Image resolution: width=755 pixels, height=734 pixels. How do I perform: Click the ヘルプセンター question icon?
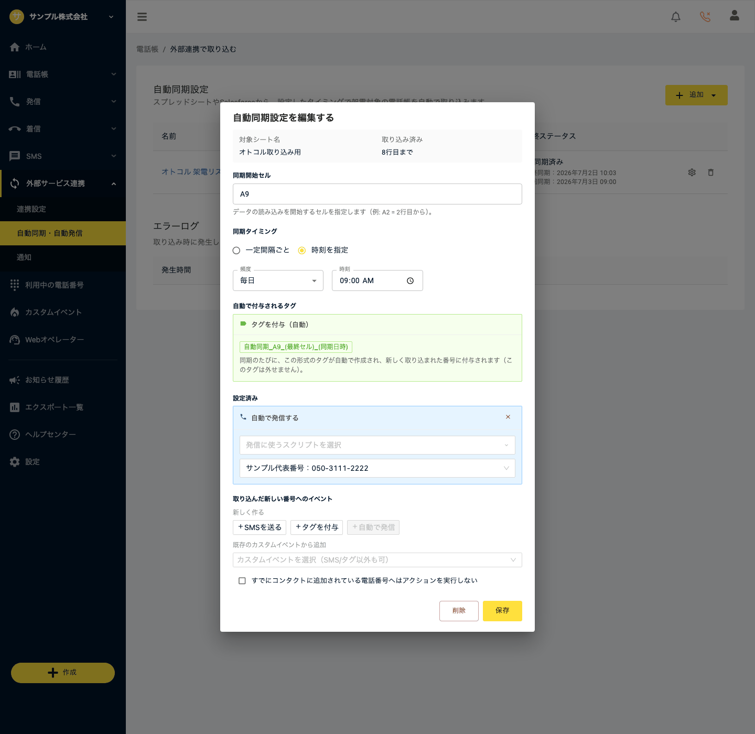(x=15, y=435)
